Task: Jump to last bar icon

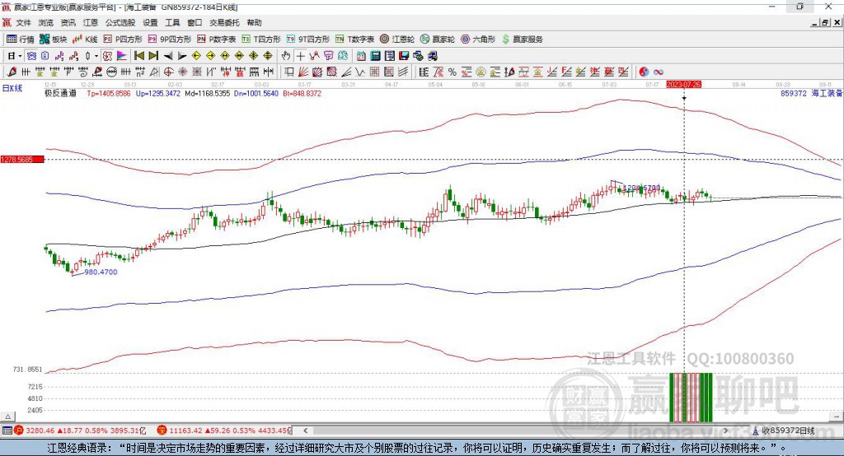Action: click(x=153, y=56)
